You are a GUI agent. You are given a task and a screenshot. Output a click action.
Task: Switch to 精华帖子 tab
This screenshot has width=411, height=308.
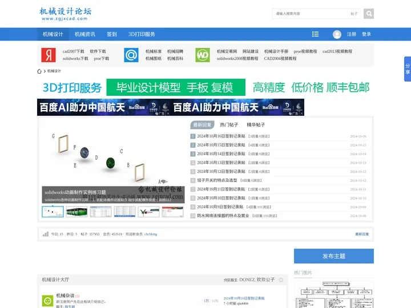[x=256, y=125]
